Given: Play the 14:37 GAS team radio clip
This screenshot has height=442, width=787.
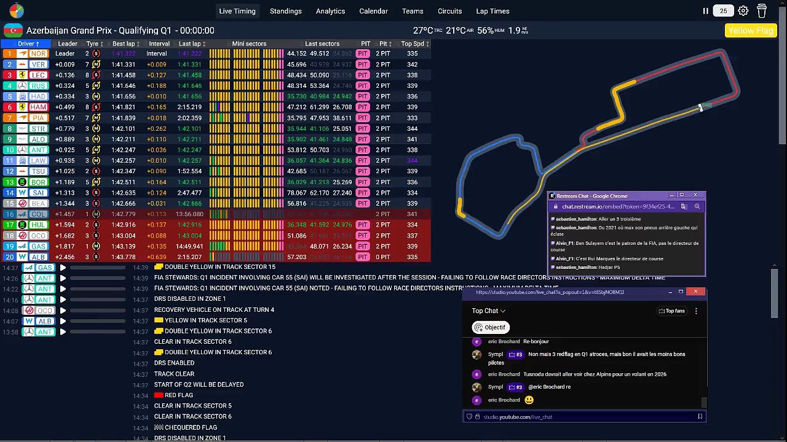Looking at the screenshot, I should pyautogui.click(x=63, y=268).
